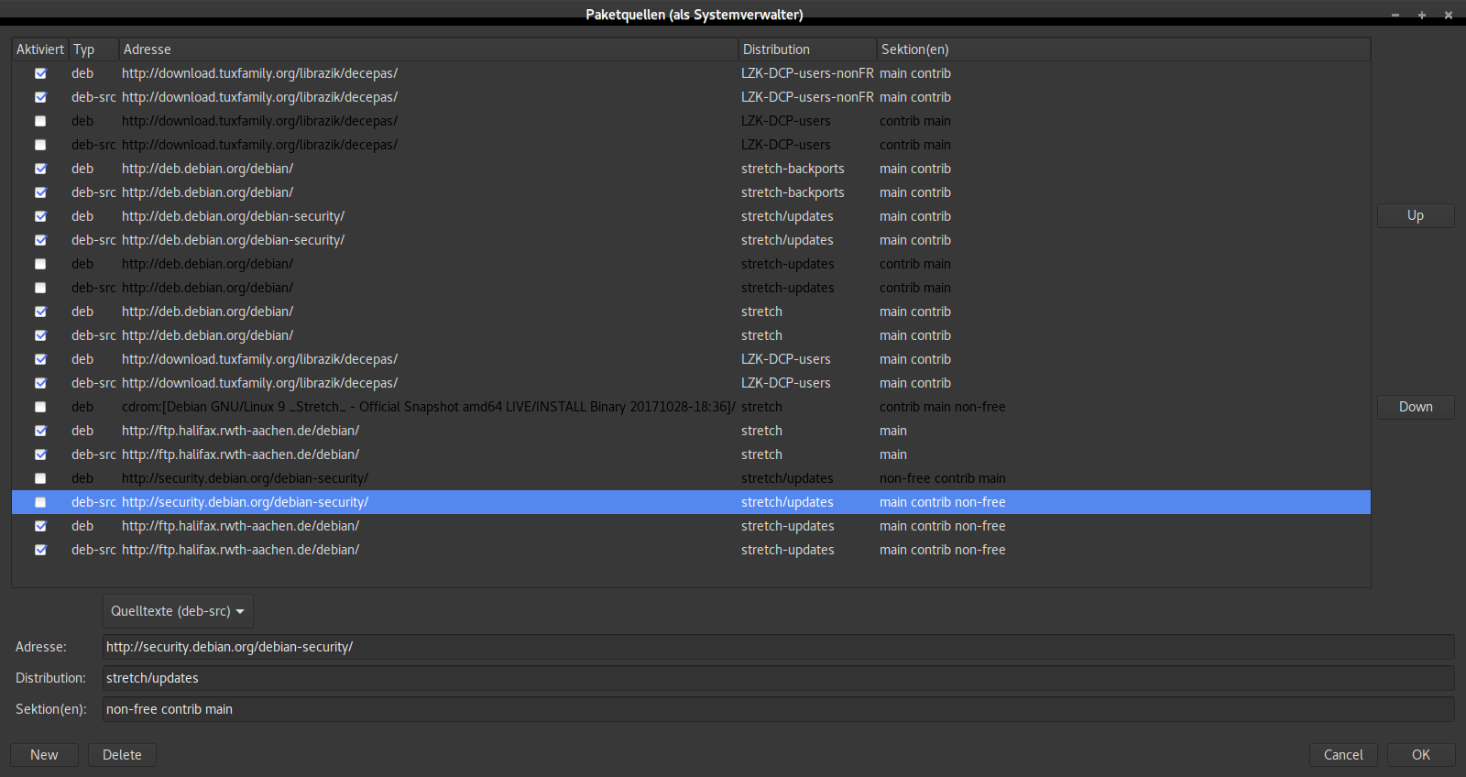Uncheck deb-src ftp.halifax stretch-updates source

pos(40,550)
